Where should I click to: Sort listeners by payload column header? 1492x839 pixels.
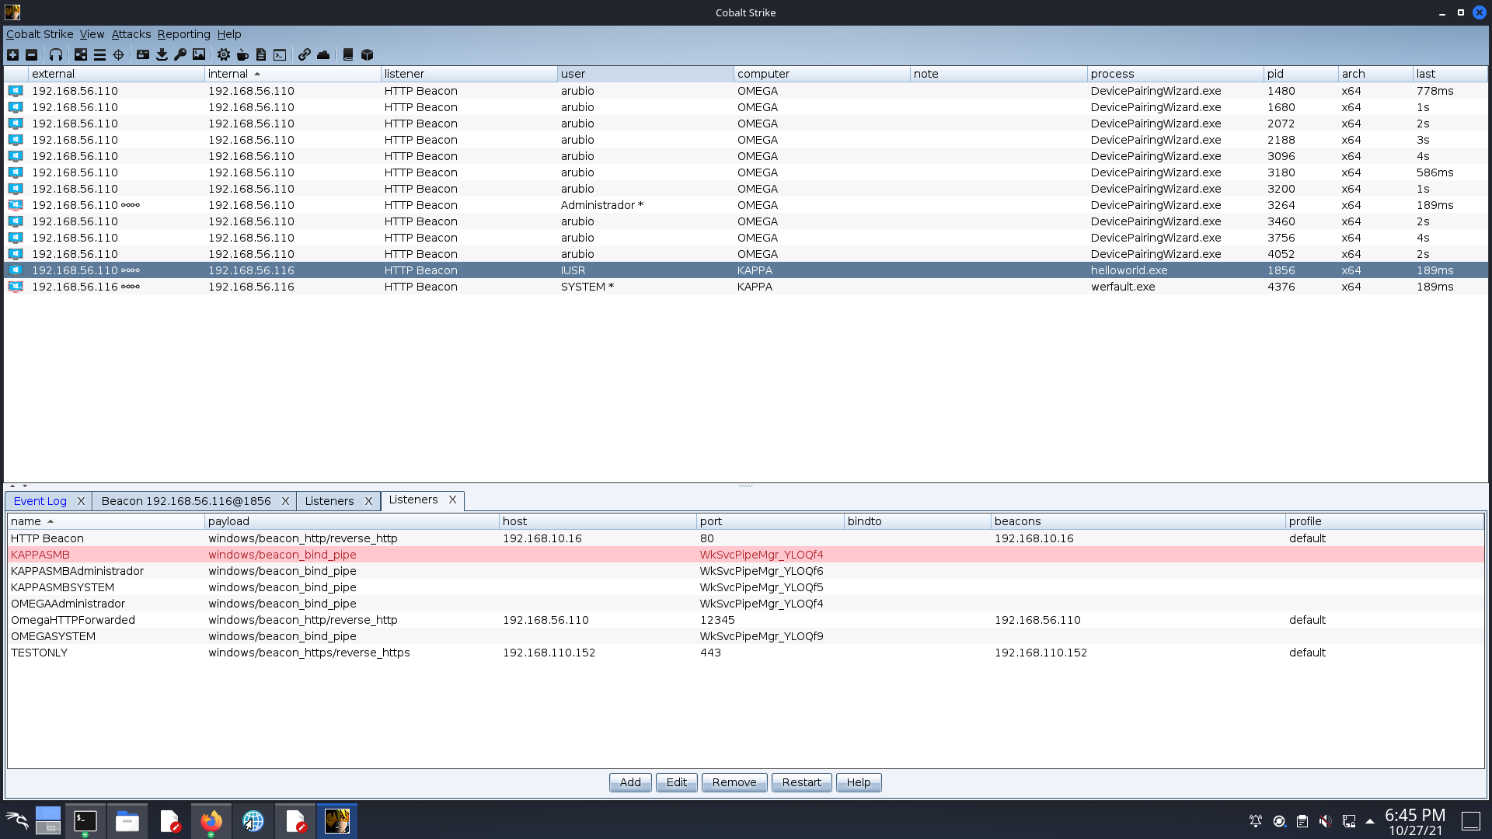(x=352, y=521)
